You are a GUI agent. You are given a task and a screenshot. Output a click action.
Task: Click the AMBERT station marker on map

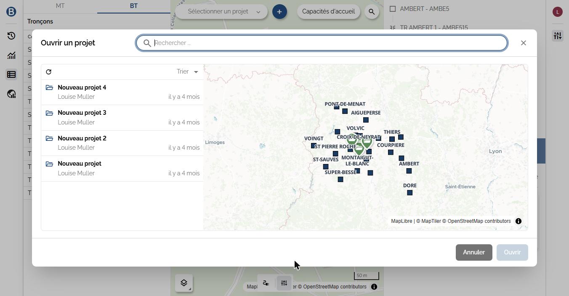[409, 171]
